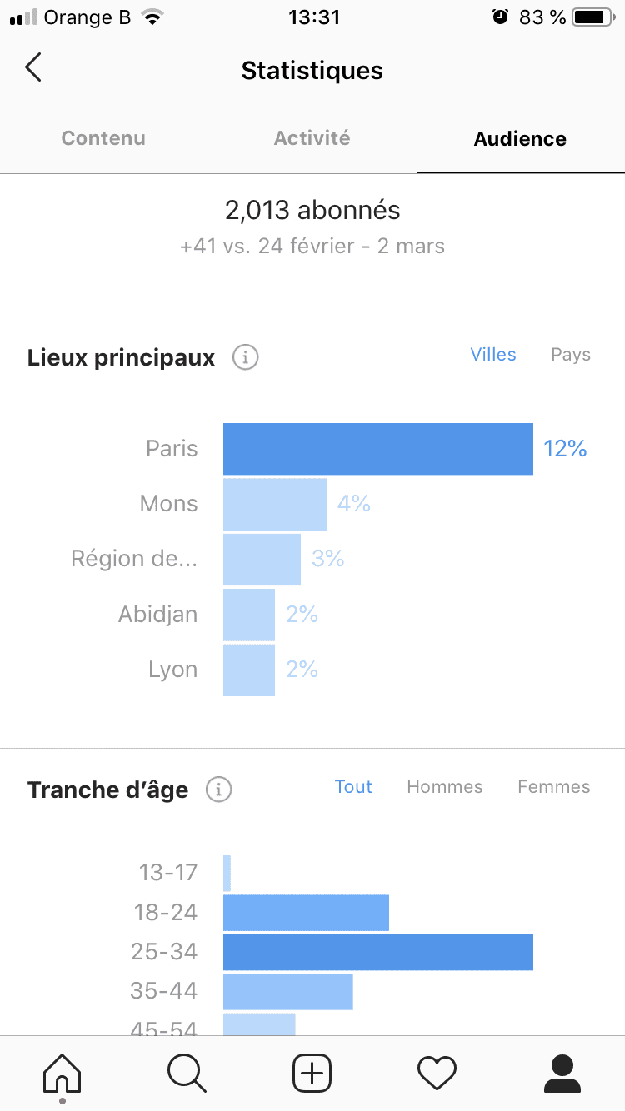
Task: Tap the Mons 4% bar
Action: point(275,504)
